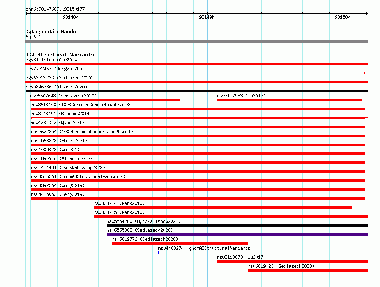Click the red bar for nsv6619023
The width and height of the screenshot is (380, 287).
coord(308,270)
